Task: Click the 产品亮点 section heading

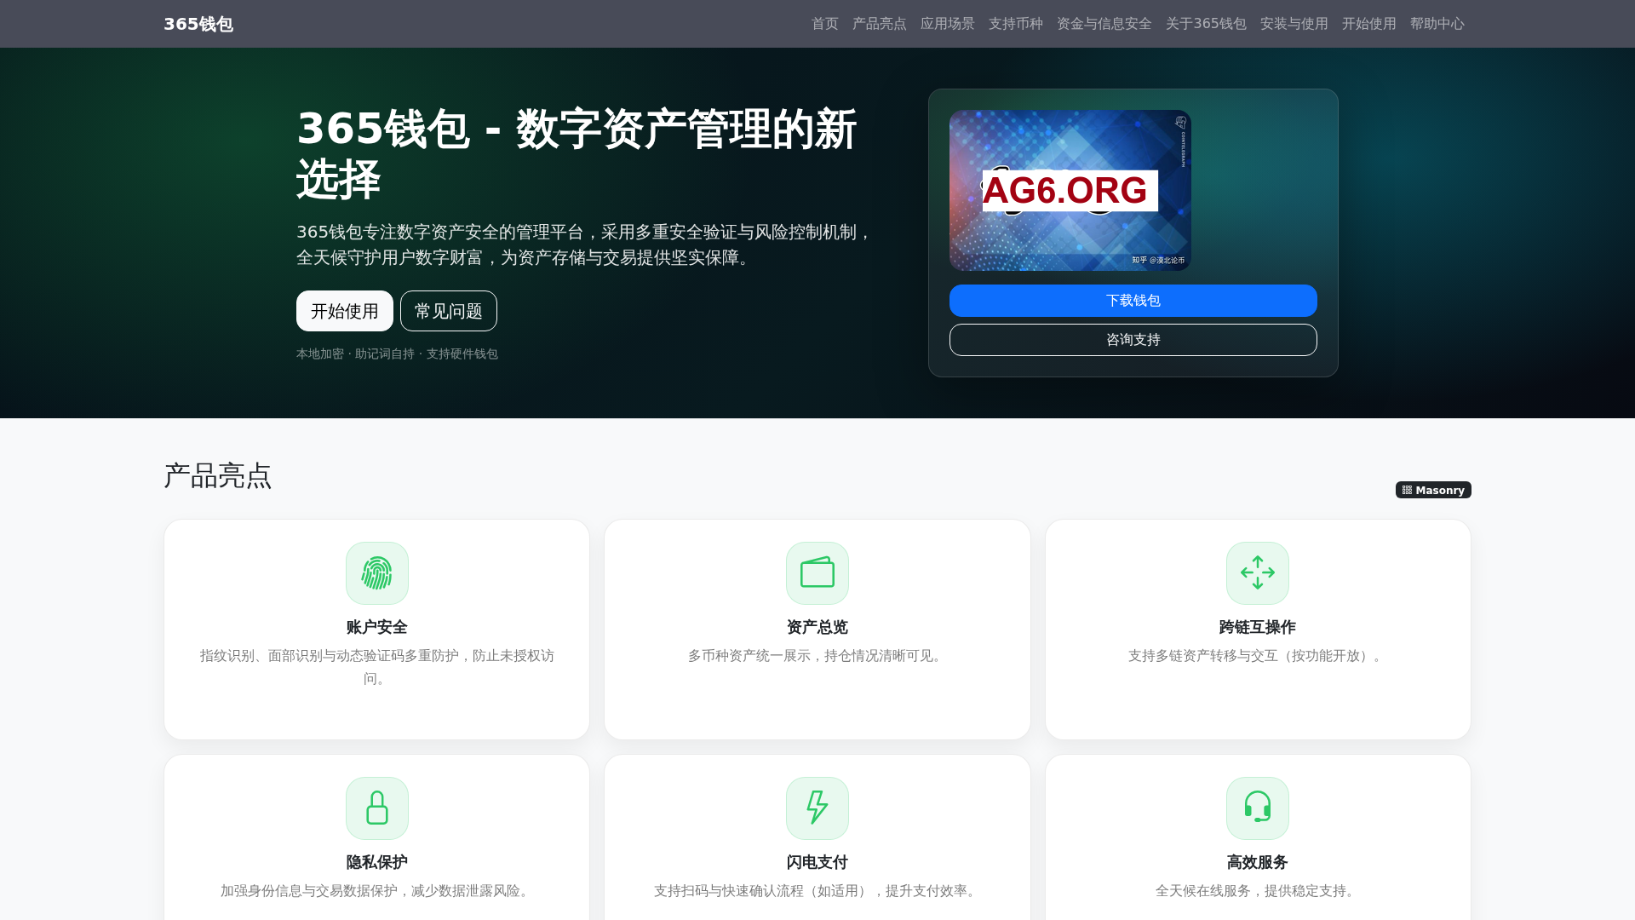Action: 218,475
